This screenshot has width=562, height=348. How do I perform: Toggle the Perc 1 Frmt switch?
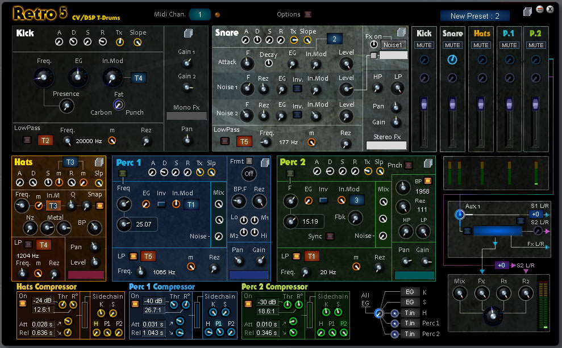coord(249,161)
